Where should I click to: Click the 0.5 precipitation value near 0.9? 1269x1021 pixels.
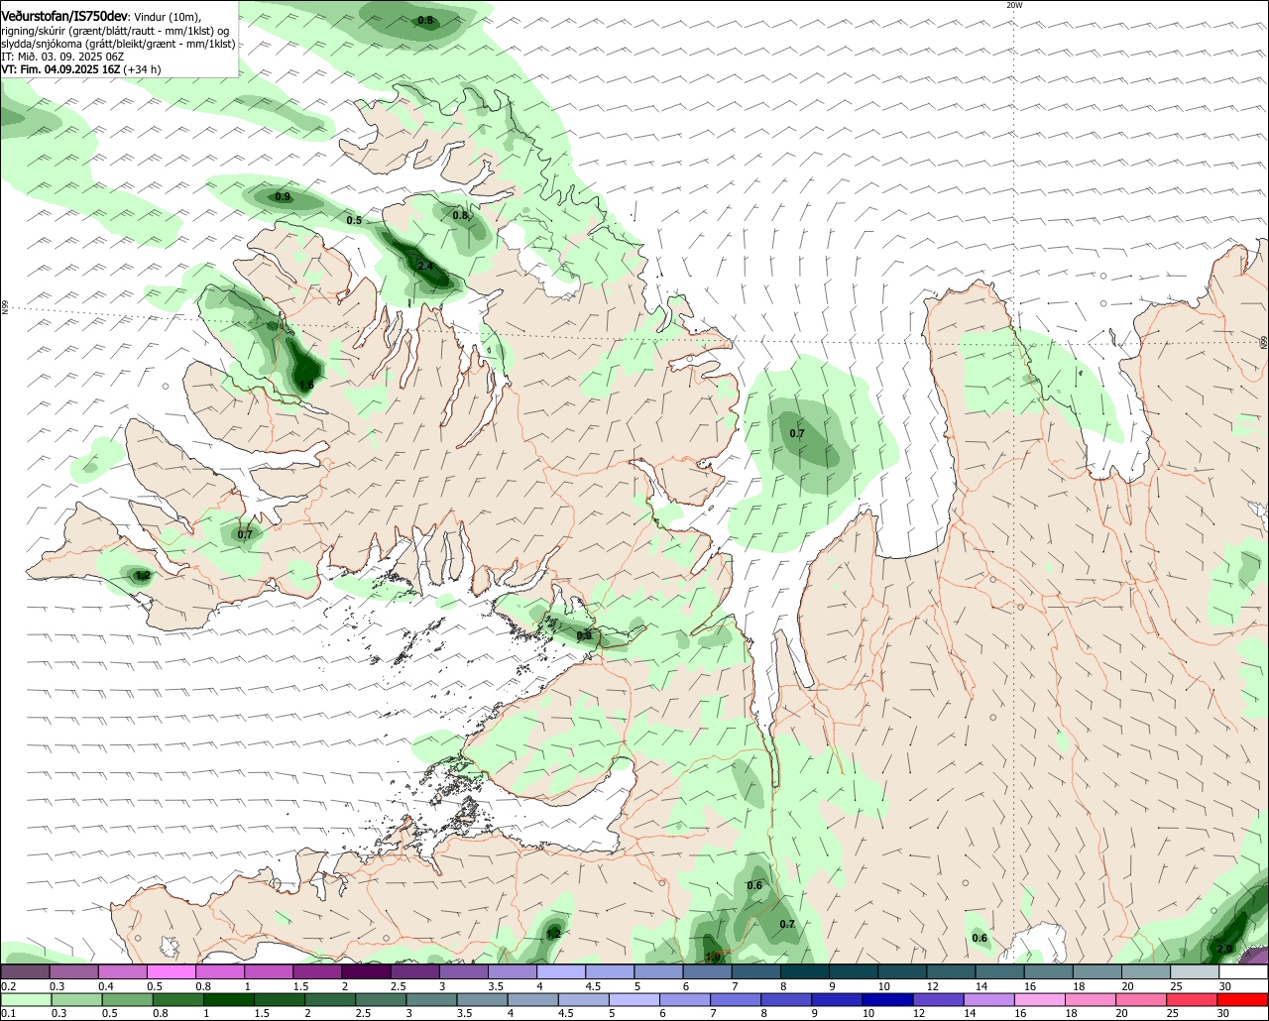coord(354,220)
